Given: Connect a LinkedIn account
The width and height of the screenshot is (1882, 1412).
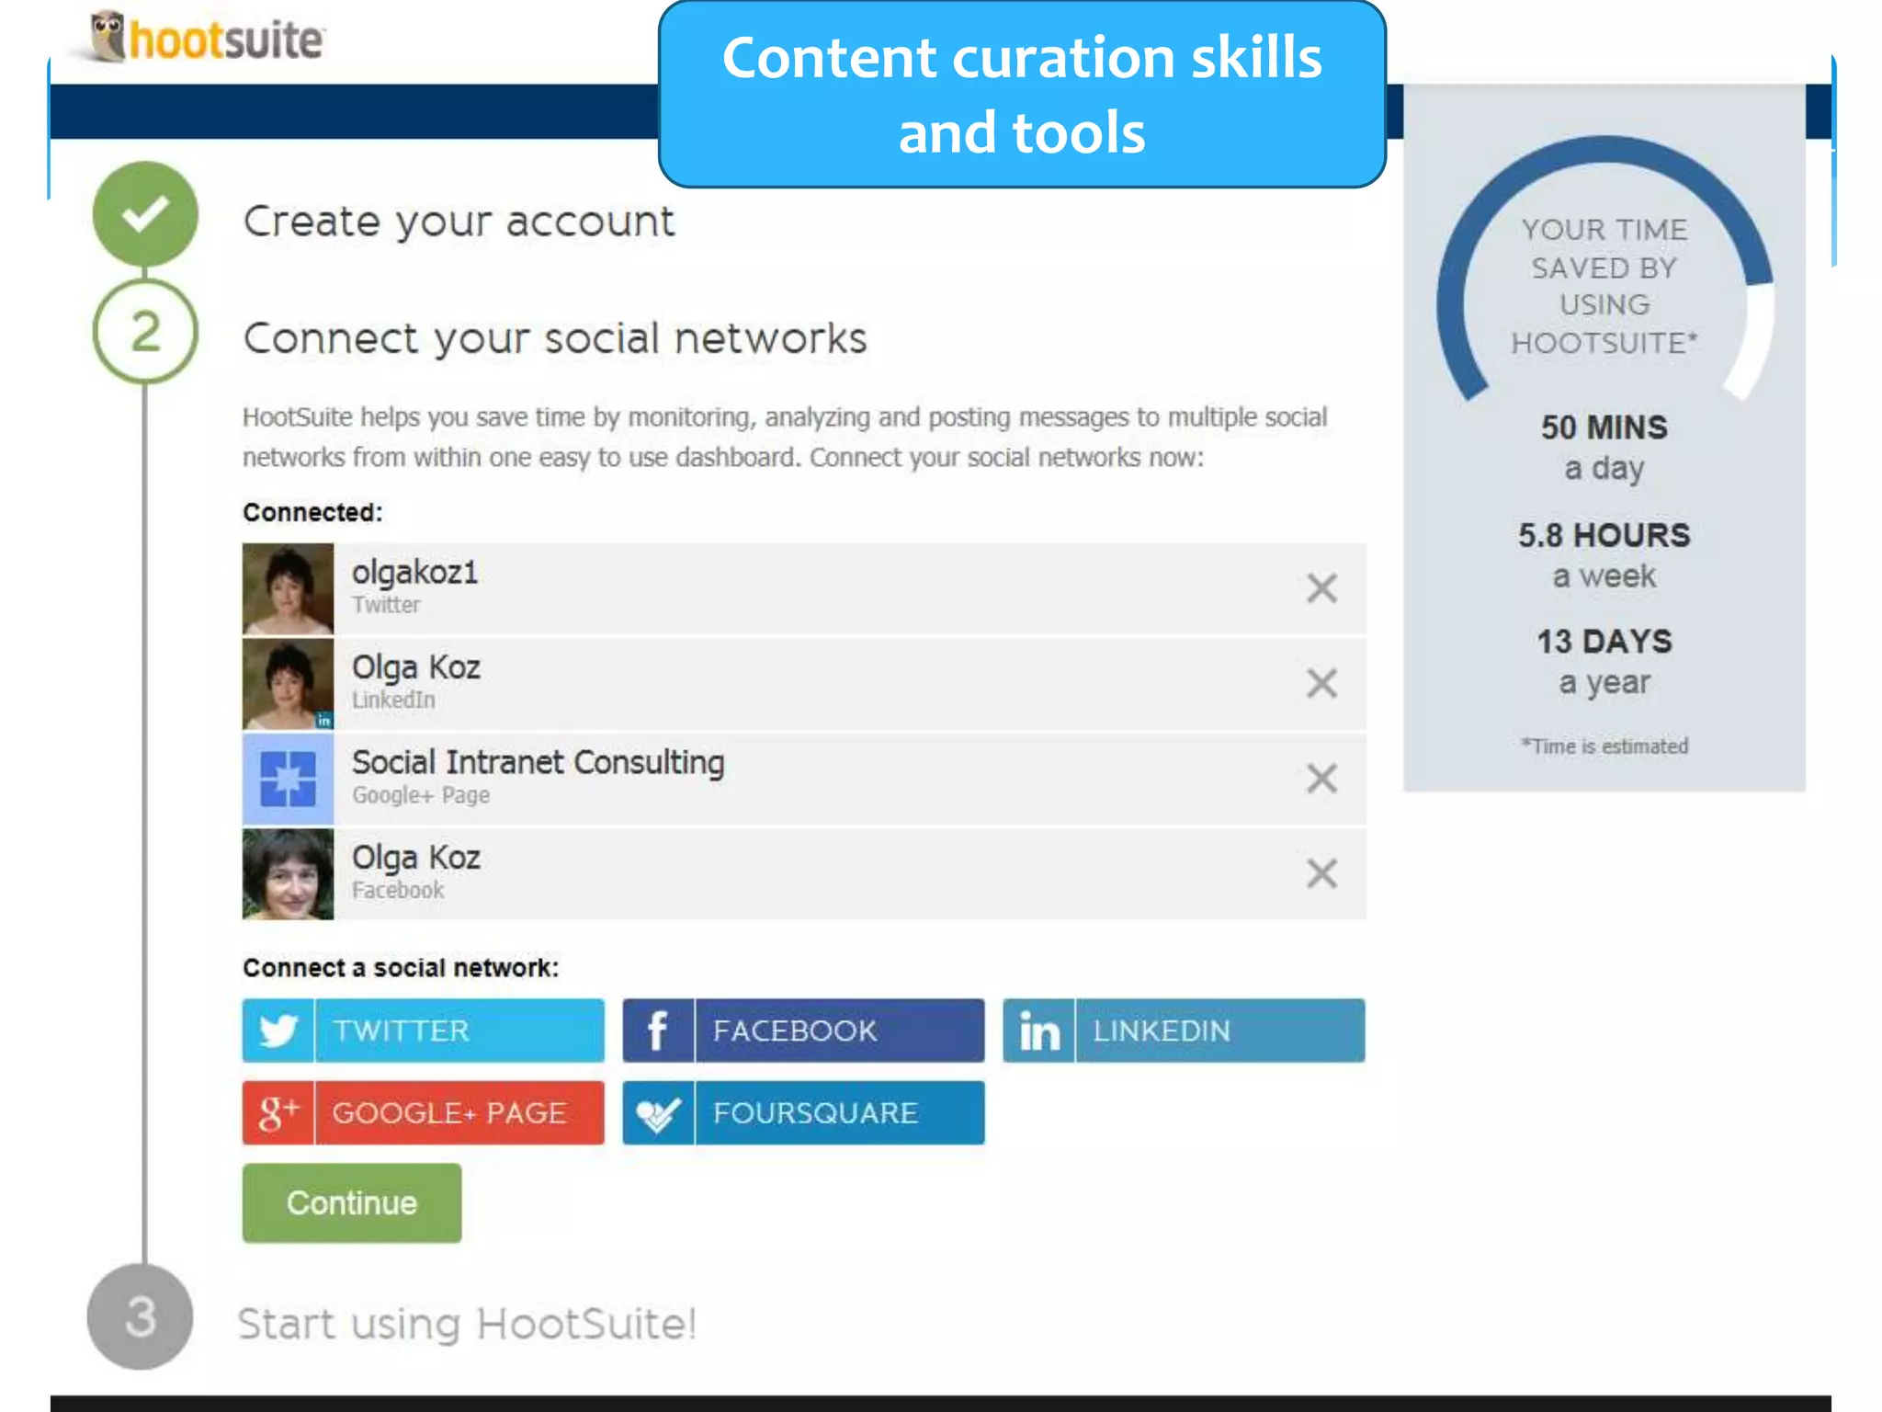Looking at the screenshot, I should coord(1184,1031).
